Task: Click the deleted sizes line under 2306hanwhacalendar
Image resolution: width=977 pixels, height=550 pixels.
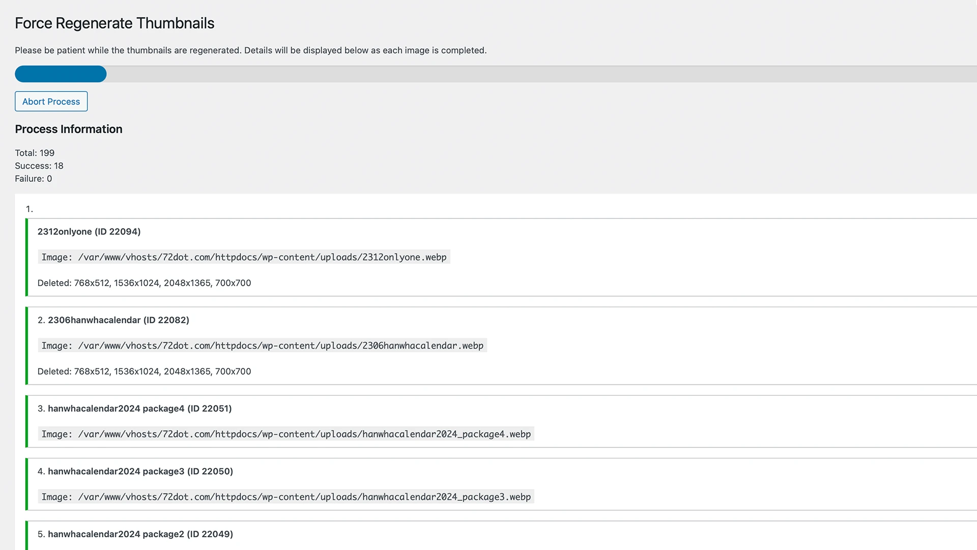Action: (144, 372)
